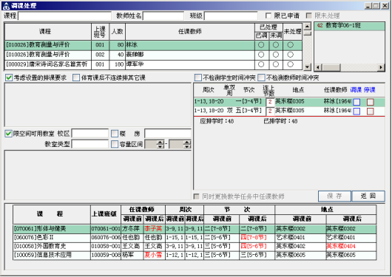
Task: Select the 色彩II row in adjustment table
Action: (x=195, y=238)
